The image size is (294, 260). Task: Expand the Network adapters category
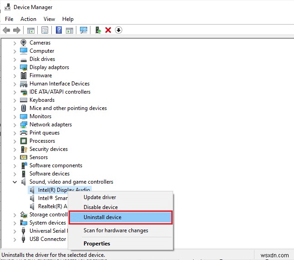tap(15, 125)
